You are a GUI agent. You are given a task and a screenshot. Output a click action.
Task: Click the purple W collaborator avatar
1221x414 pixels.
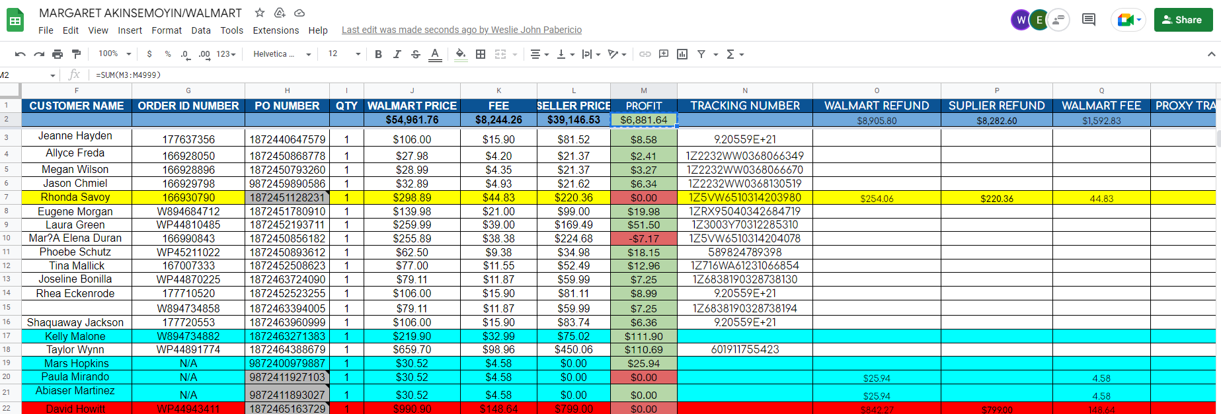point(1021,20)
